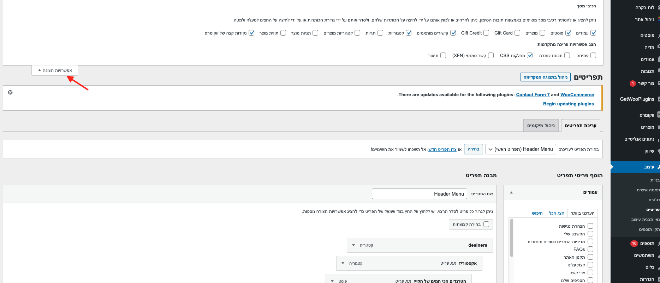Dismiss the plugin updates notice
The height and width of the screenshot is (283, 660).
(x=10, y=92)
